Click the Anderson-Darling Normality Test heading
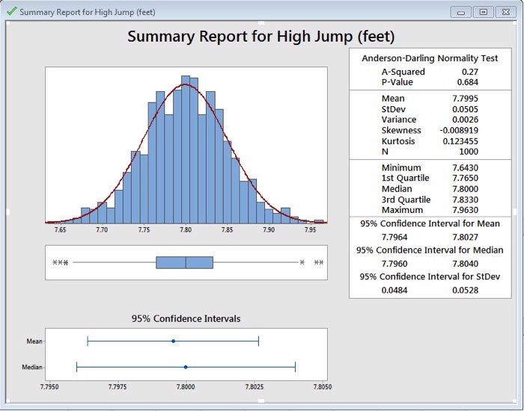Viewport: 524px width, 411px height. click(x=430, y=58)
